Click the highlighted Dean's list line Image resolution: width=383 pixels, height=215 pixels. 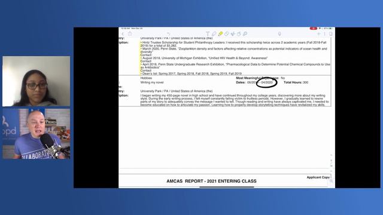[191, 73]
